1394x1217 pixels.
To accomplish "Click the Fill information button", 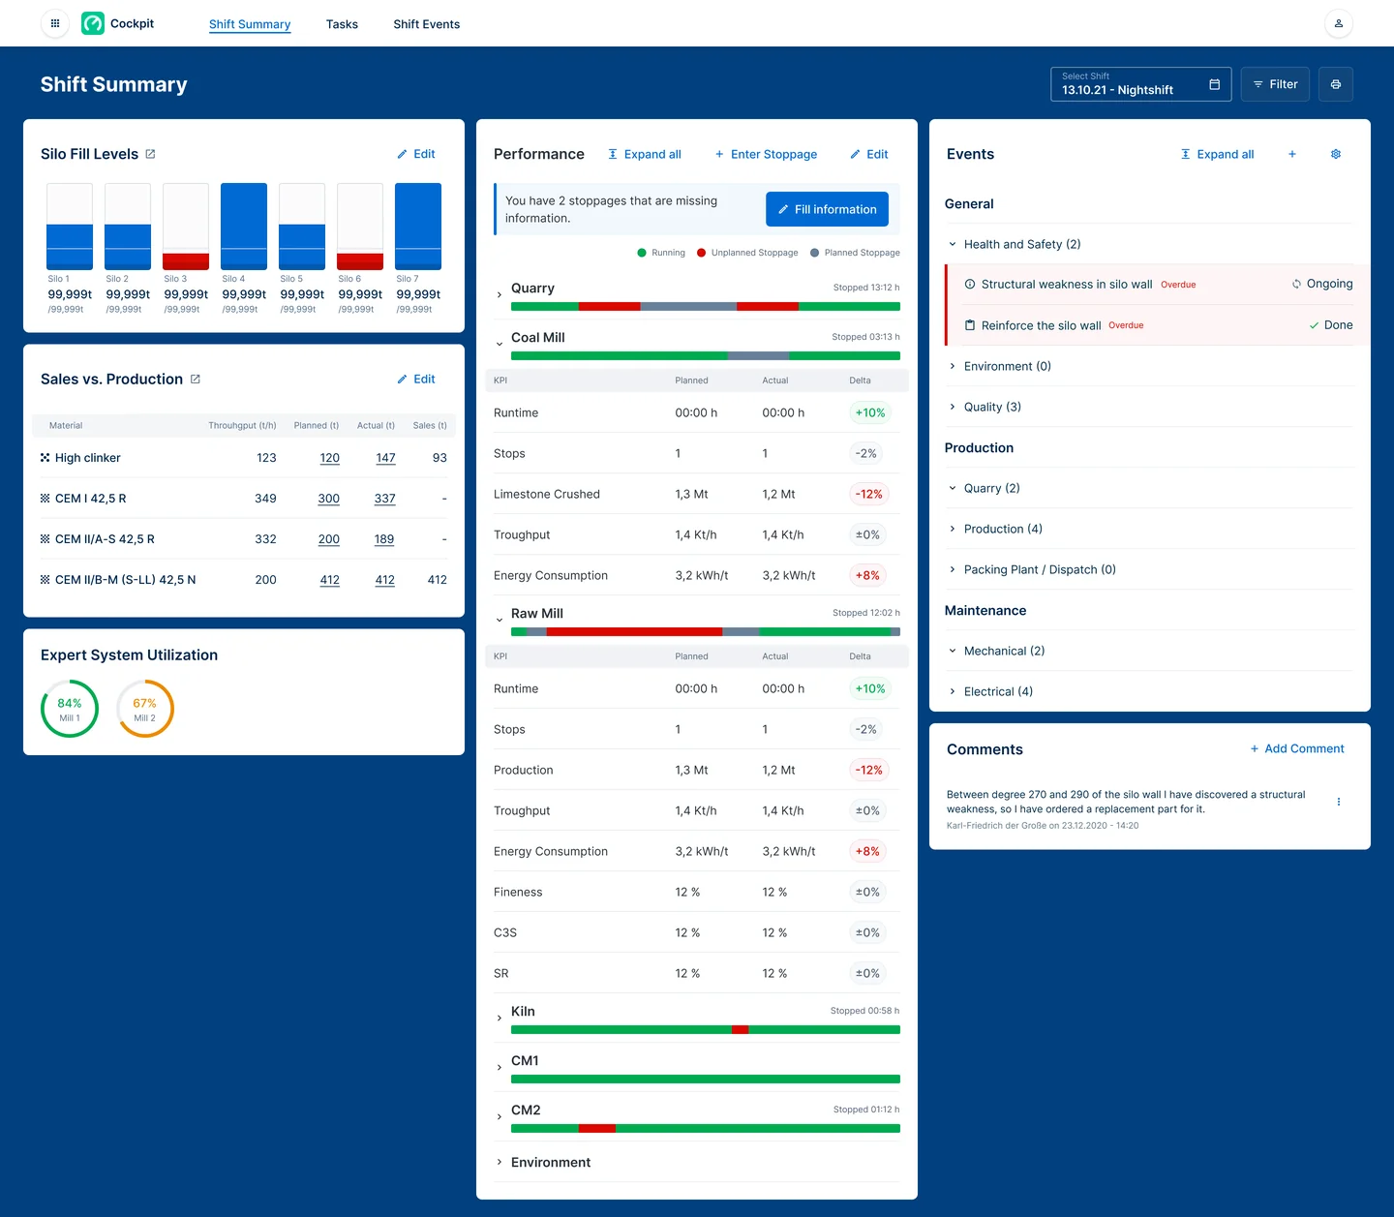I will tap(827, 209).
